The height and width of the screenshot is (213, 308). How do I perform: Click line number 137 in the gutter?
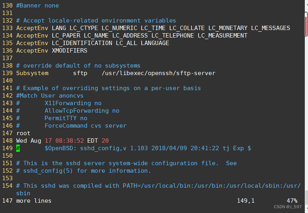coord(7,58)
